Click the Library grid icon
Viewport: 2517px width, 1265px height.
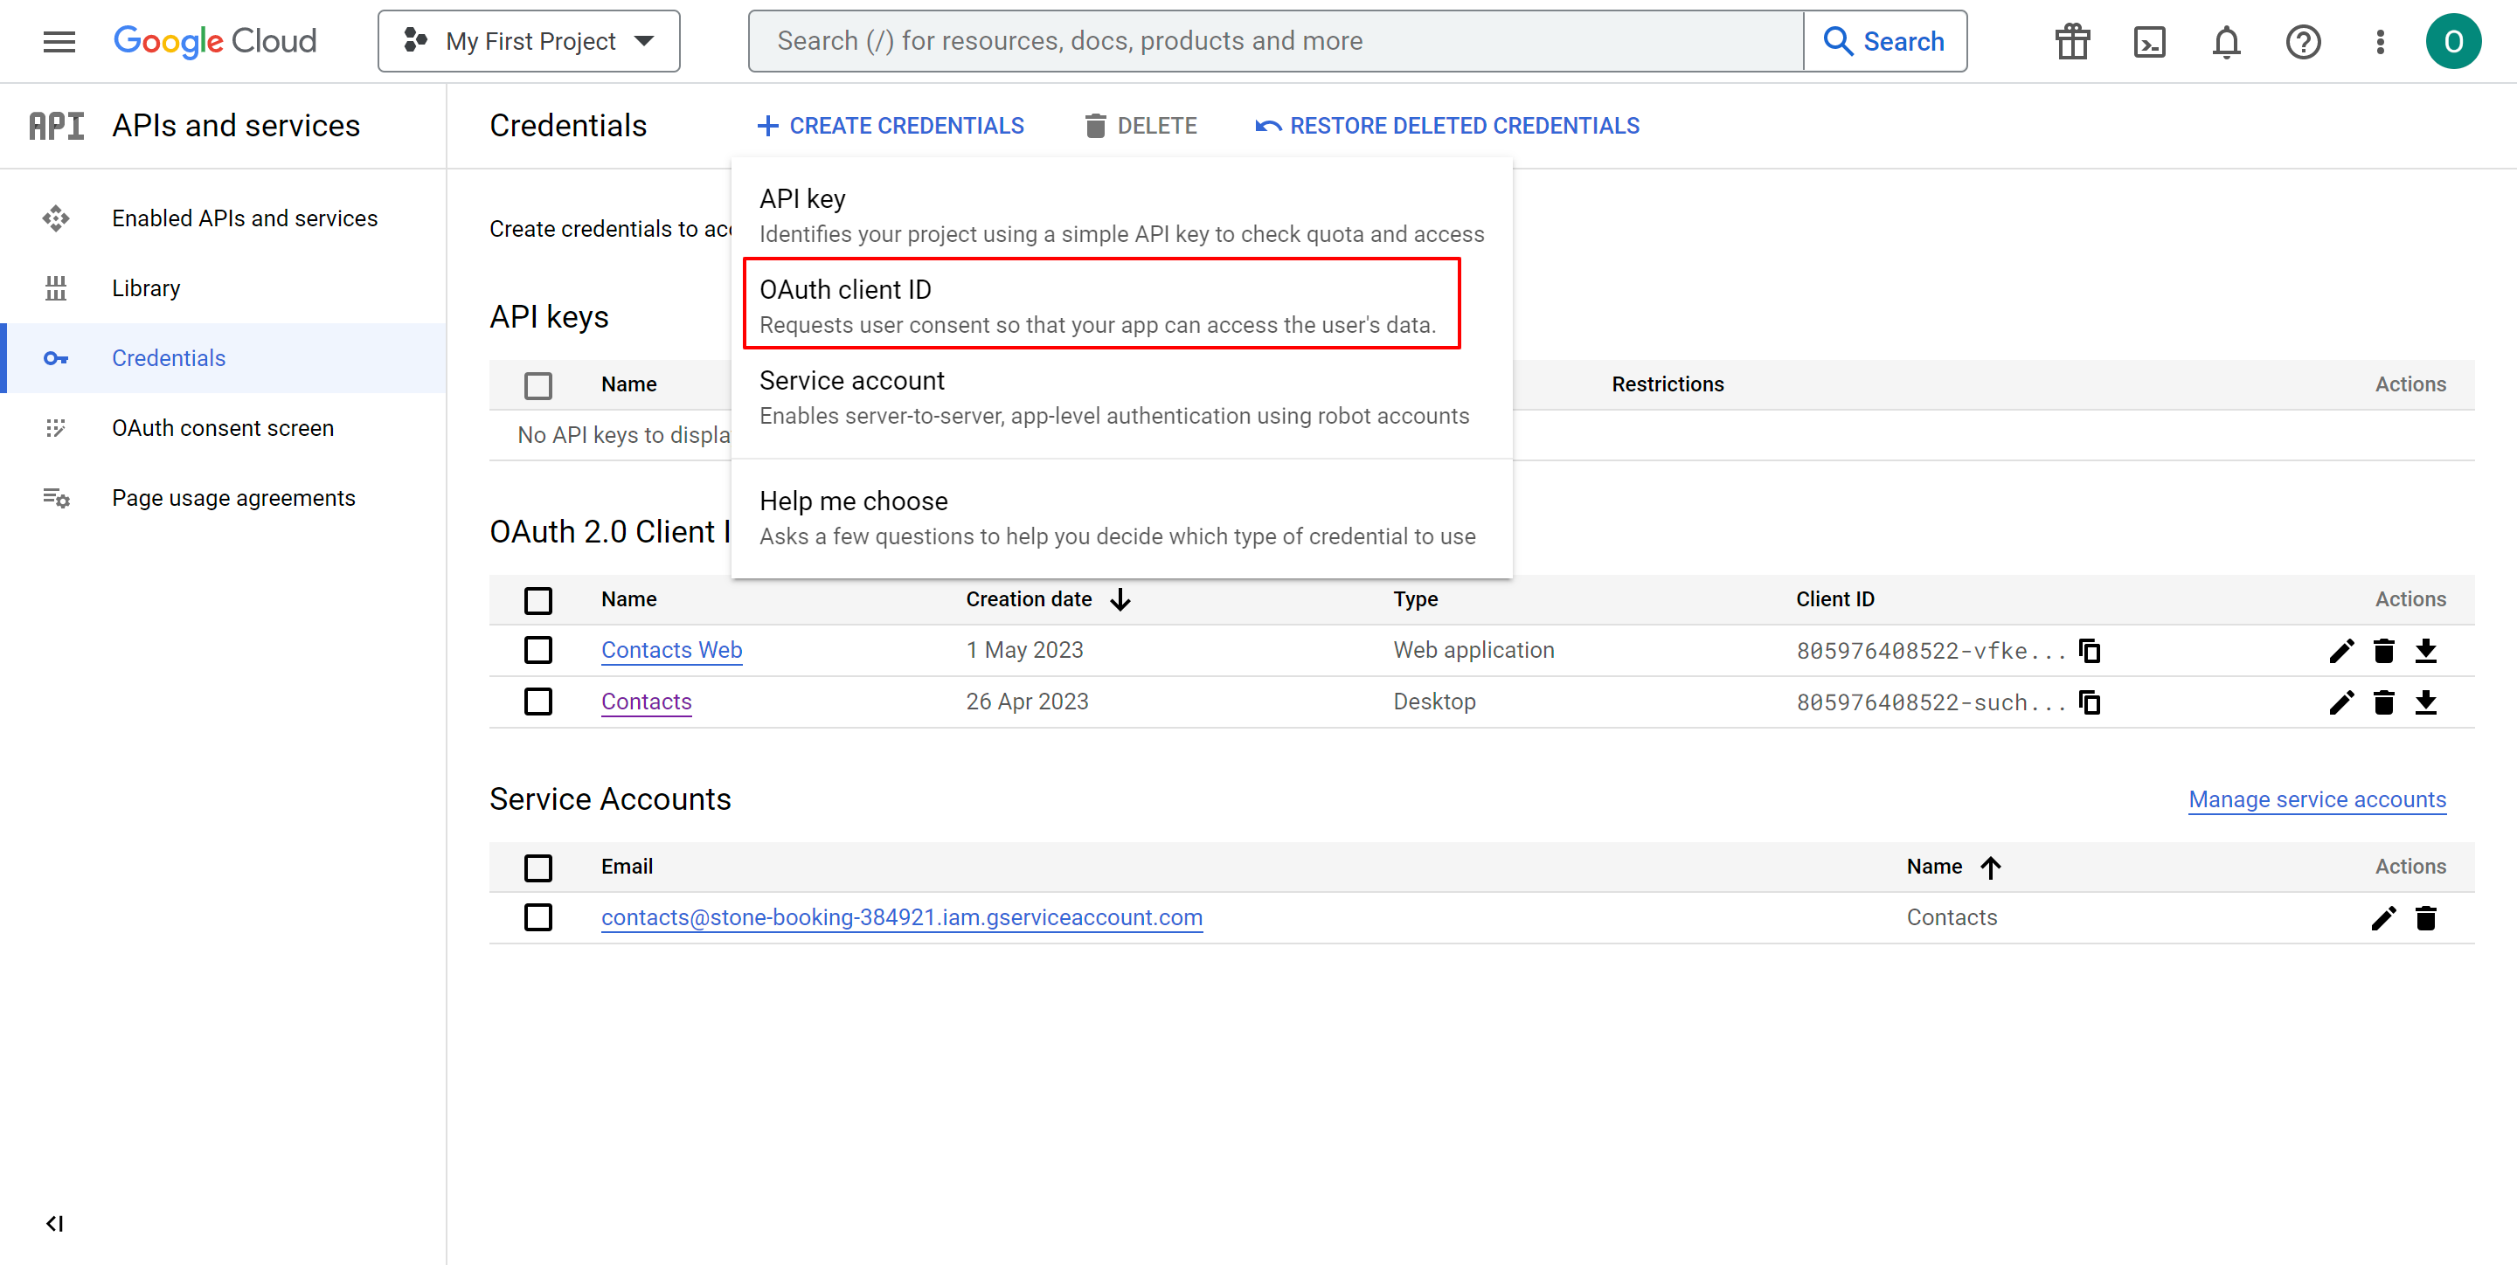pyautogui.click(x=56, y=288)
